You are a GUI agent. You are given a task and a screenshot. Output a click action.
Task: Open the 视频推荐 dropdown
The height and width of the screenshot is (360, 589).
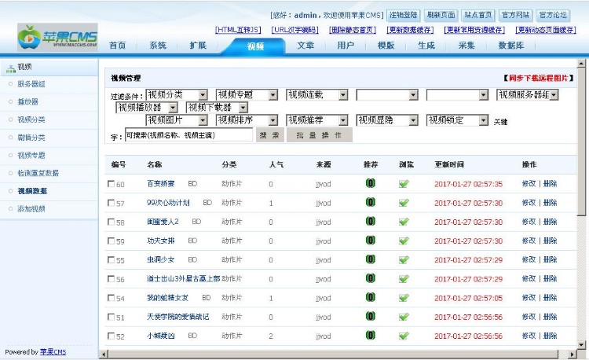click(x=317, y=120)
